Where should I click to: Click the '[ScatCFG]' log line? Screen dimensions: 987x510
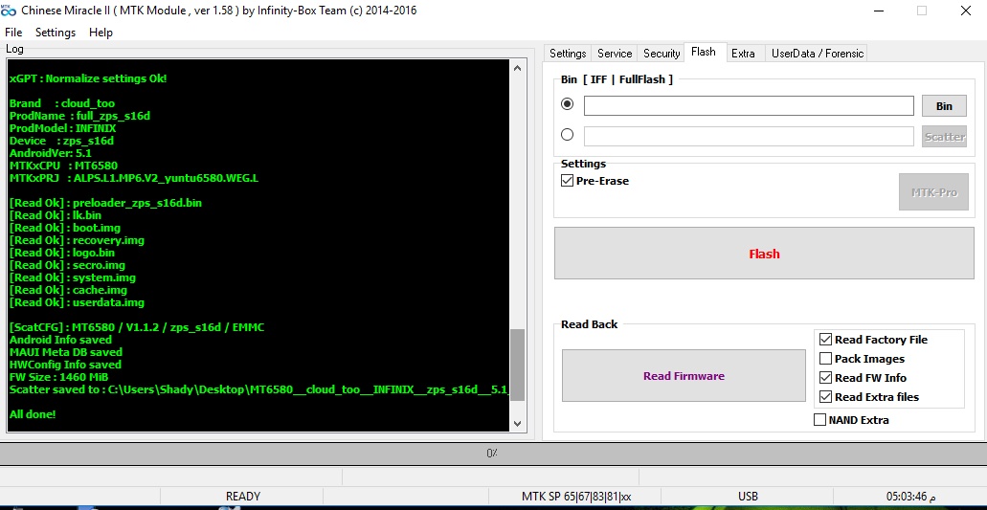pos(137,327)
